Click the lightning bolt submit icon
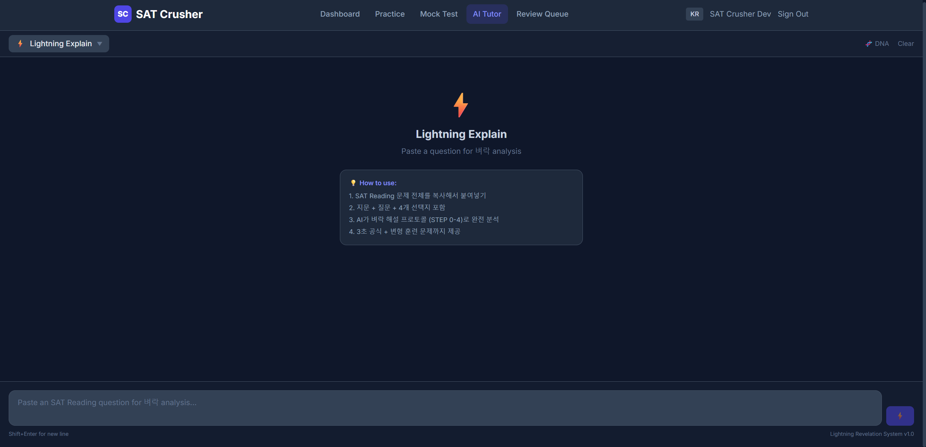The image size is (926, 447). coord(900,415)
